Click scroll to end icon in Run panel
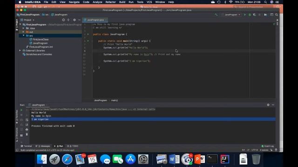 [27, 125]
